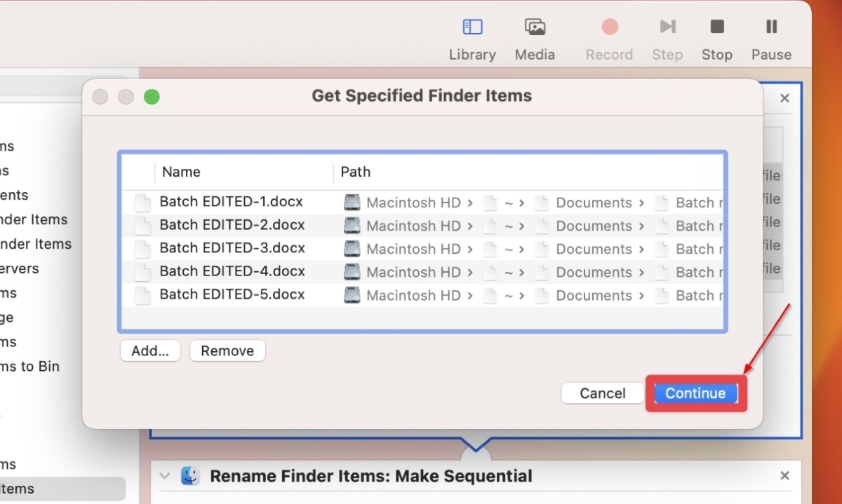The image size is (842, 504).
Task: Click the chevron following Documents in last row
Action: (x=641, y=295)
